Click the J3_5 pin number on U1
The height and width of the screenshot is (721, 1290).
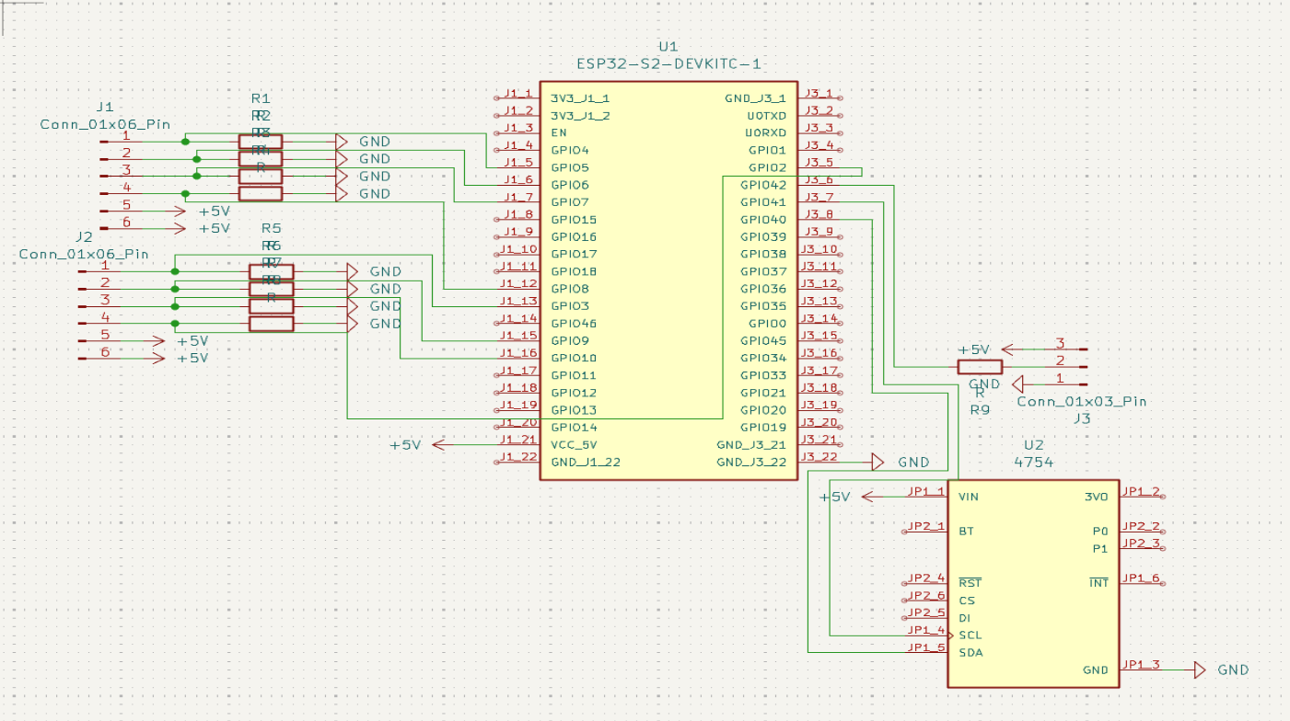point(818,163)
